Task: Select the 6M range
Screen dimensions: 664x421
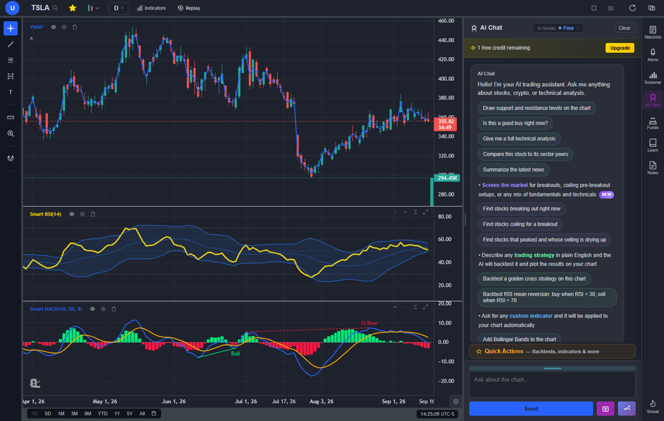Action: point(87,414)
